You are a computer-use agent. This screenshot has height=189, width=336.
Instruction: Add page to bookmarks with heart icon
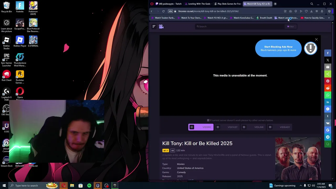(306, 11)
